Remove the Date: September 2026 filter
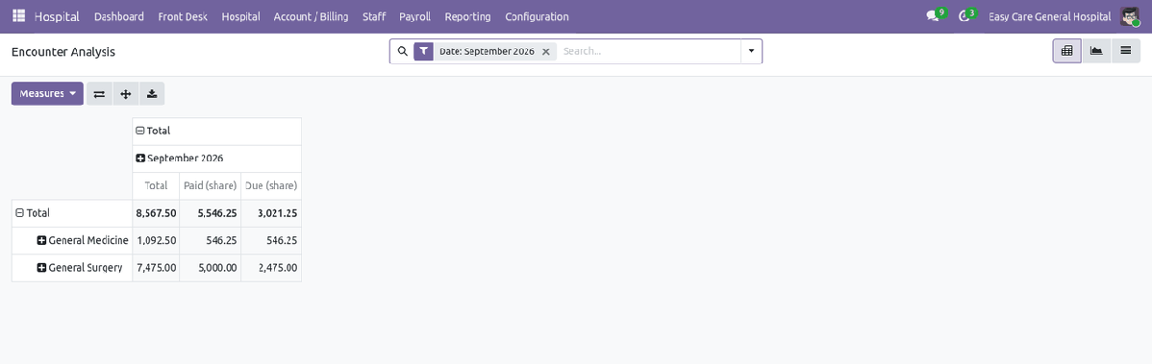Viewport: 1152px width, 364px height. (546, 51)
